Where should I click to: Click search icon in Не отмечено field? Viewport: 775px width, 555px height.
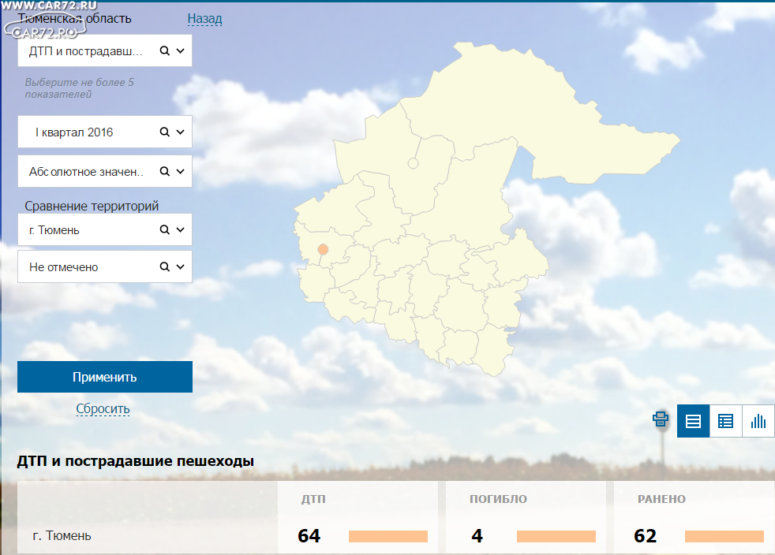point(165,266)
